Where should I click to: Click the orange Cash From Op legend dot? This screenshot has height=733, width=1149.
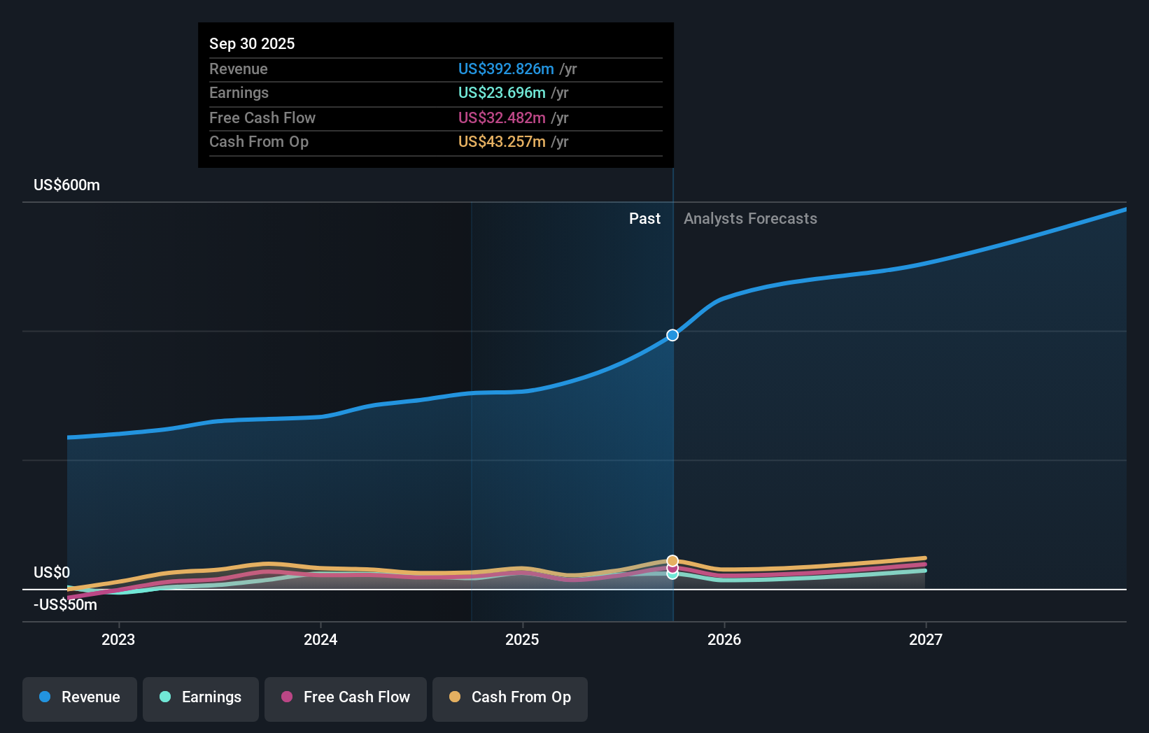coord(454,697)
